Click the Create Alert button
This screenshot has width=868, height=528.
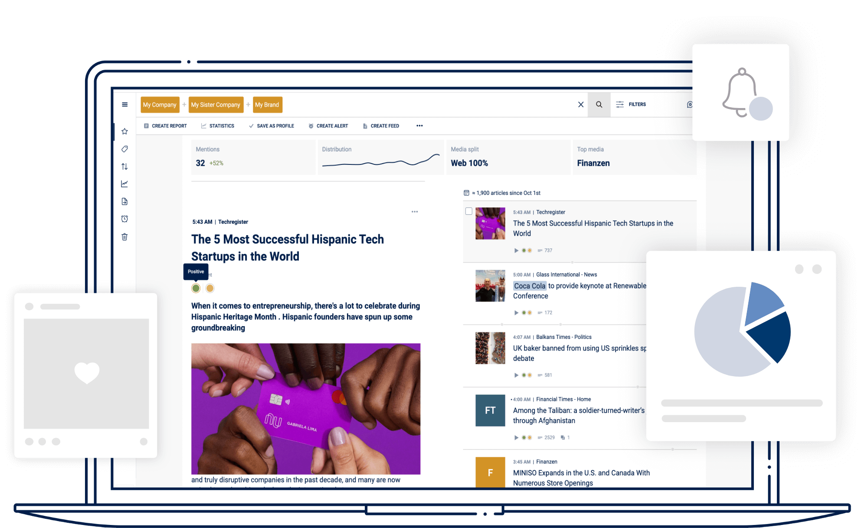click(328, 126)
